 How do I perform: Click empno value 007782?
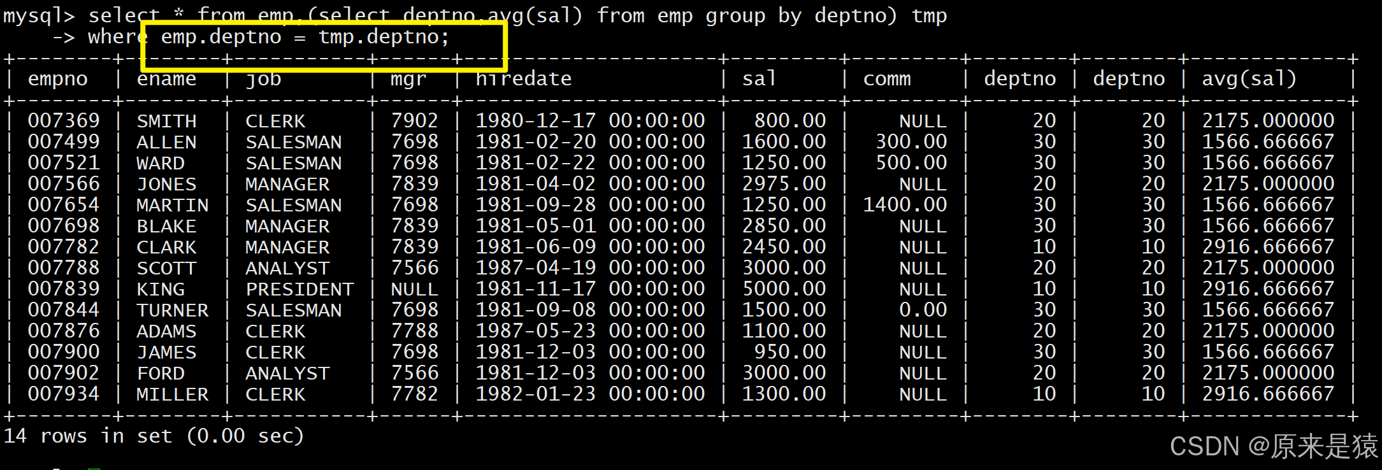[64, 247]
